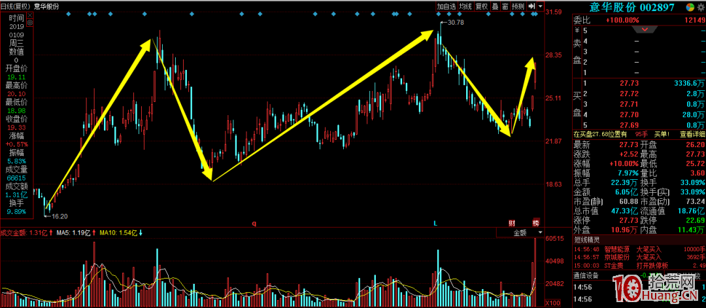Toggle 均线 moving average lines
The image size is (706, 308).
tap(465, 7)
